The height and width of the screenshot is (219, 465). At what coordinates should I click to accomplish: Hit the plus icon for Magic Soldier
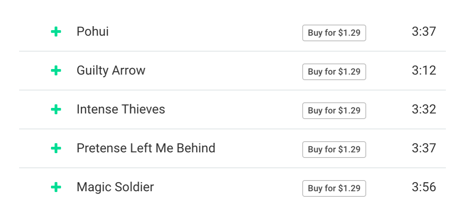click(x=56, y=188)
